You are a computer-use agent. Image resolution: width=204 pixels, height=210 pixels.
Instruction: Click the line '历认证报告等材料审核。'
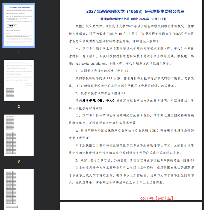tap(87, 108)
